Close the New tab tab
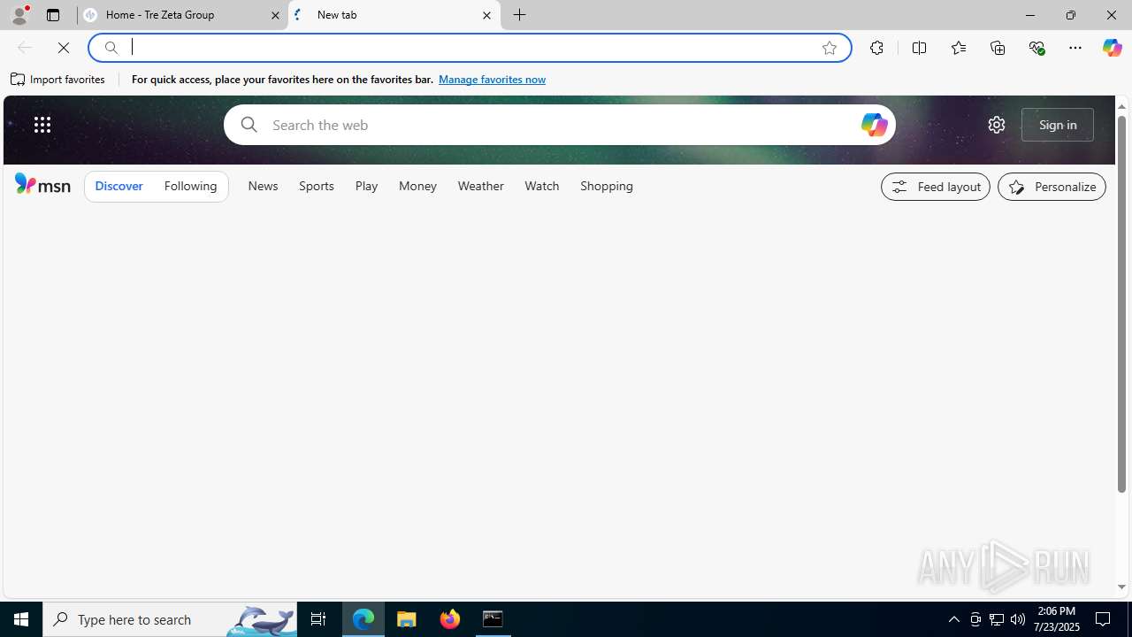 pos(486,15)
